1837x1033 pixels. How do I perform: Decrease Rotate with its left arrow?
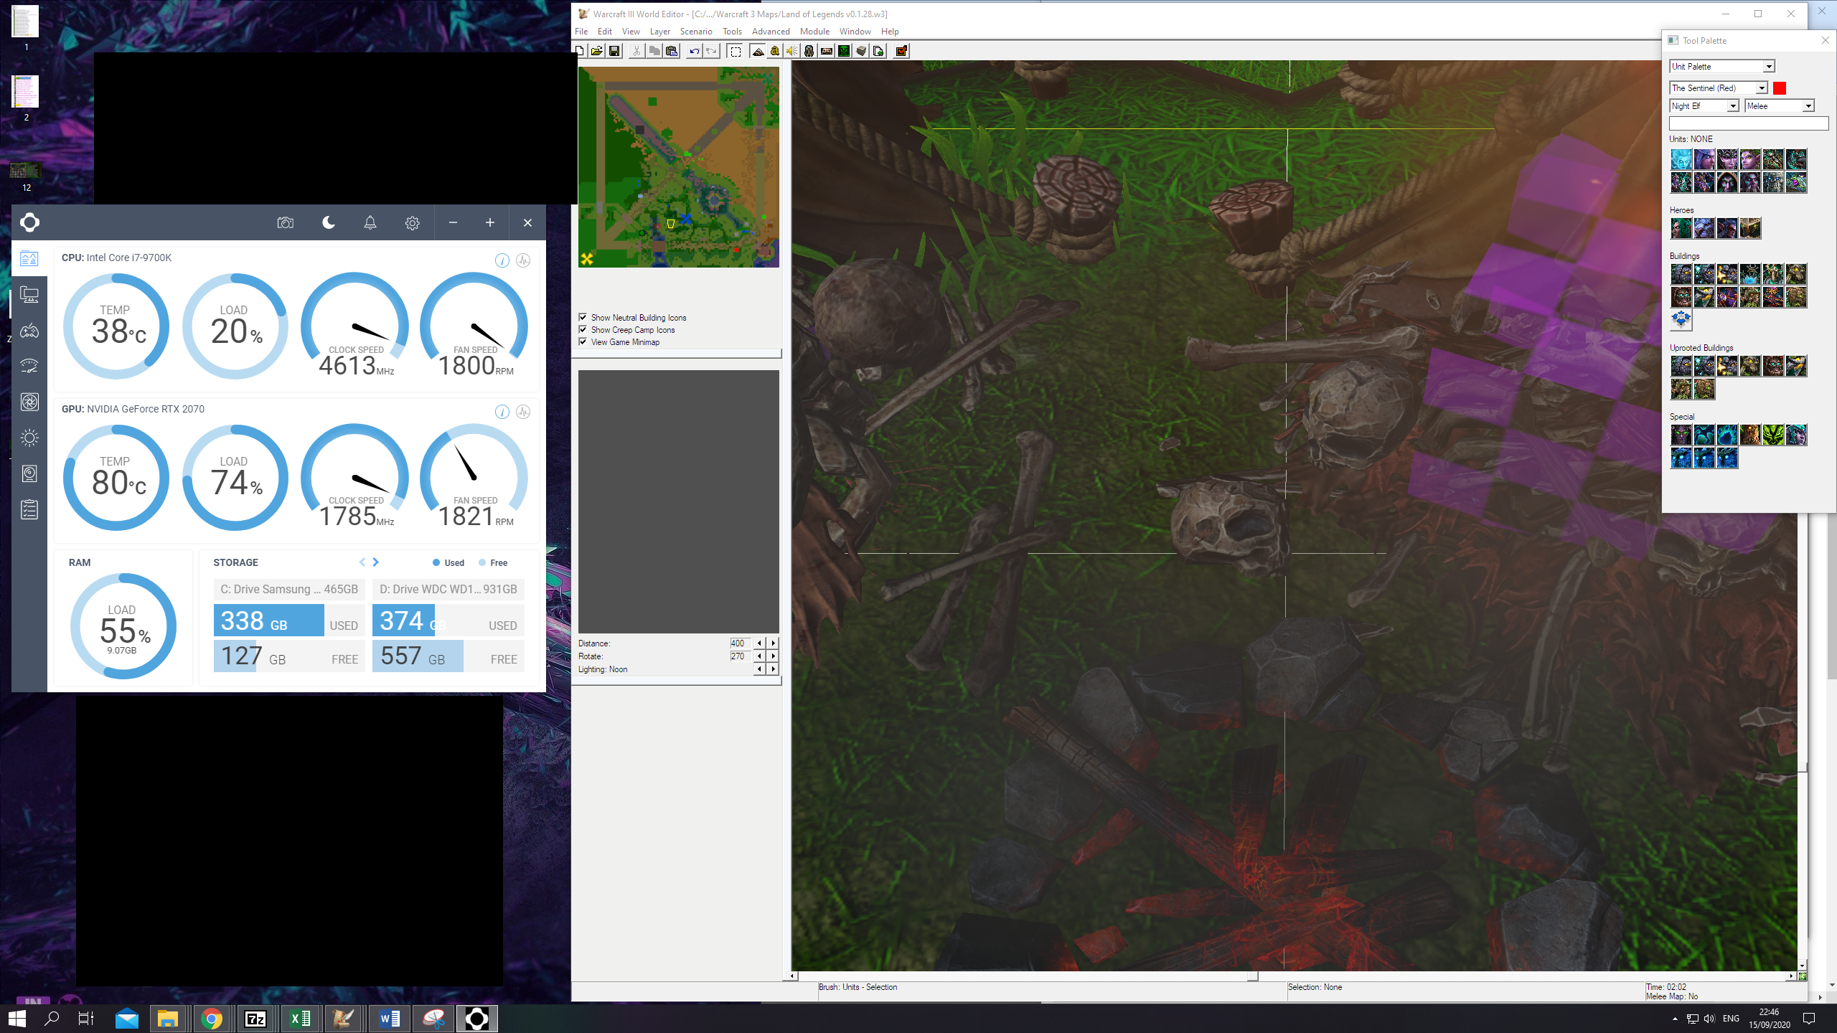pyautogui.click(x=759, y=656)
